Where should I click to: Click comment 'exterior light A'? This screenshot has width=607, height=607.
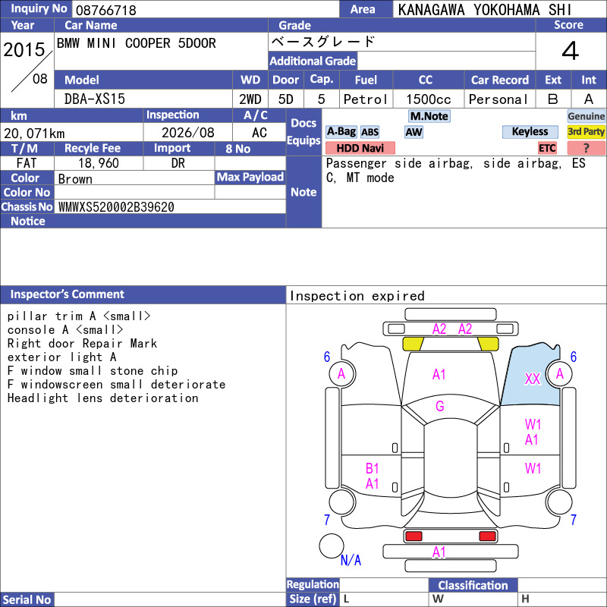[x=62, y=357]
